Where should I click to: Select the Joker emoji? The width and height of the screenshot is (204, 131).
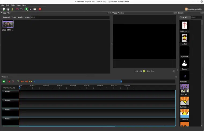tap(185, 38)
